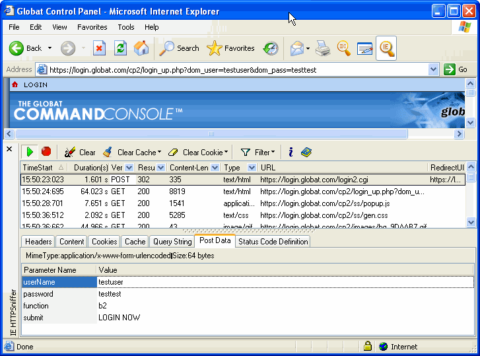Switch to the Headers tab

[38, 242]
